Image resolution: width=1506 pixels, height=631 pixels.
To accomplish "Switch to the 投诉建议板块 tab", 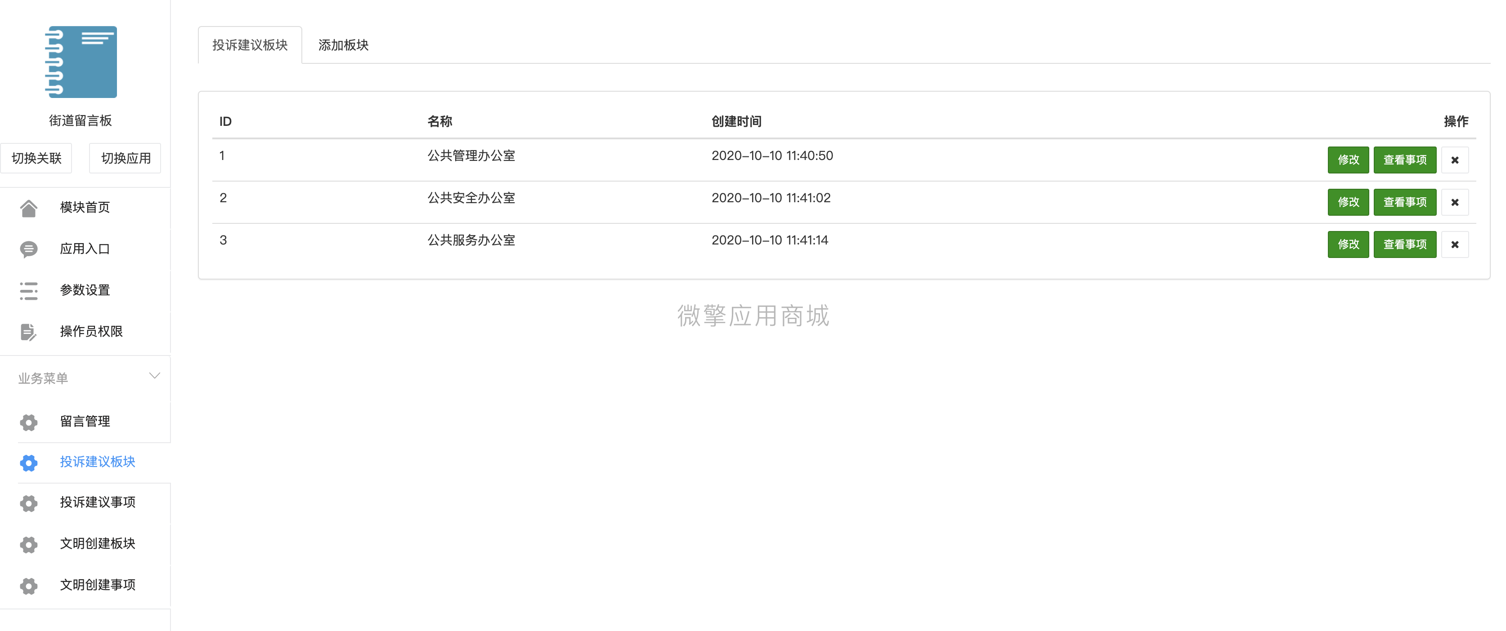I will click(250, 45).
